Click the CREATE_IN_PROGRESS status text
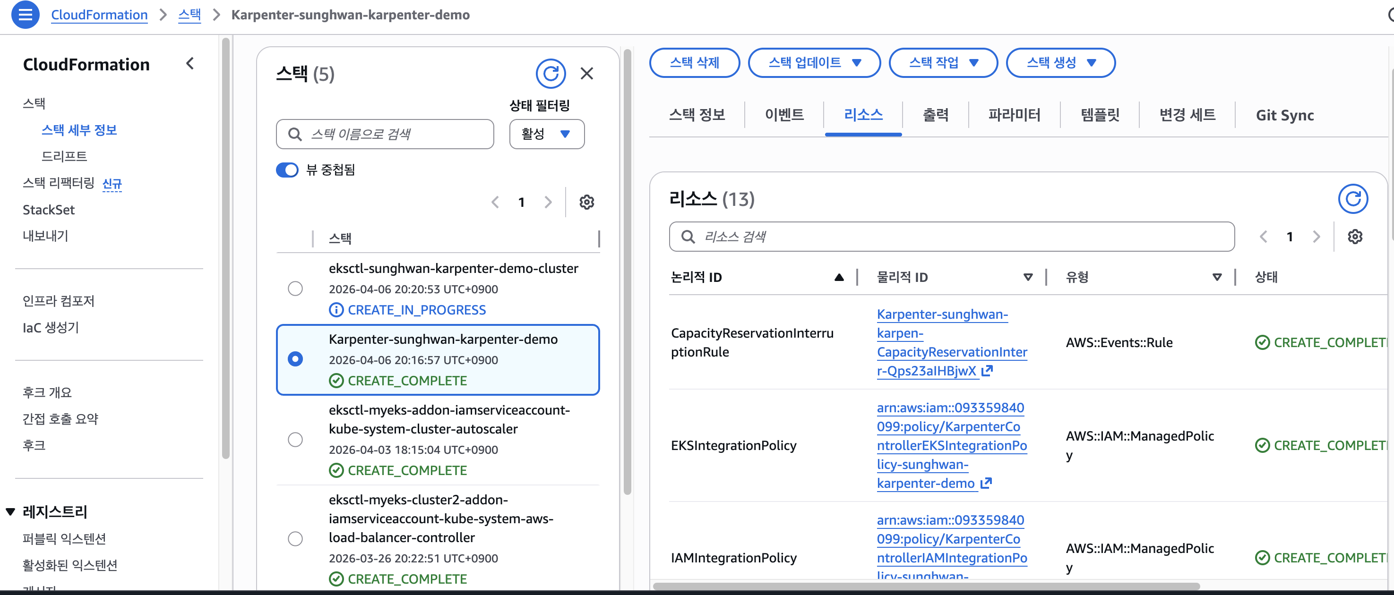1394x595 pixels. click(417, 310)
